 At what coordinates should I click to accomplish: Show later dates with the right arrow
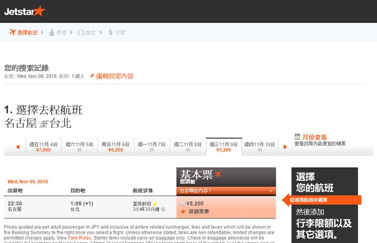(285, 147)
